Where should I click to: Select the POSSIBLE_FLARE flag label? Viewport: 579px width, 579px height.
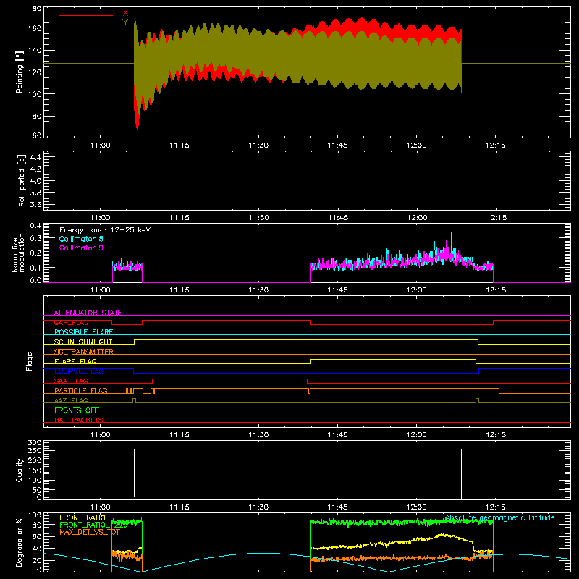click(83, 332)
